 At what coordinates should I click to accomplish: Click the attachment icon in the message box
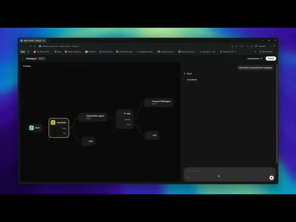coord(188,178)
